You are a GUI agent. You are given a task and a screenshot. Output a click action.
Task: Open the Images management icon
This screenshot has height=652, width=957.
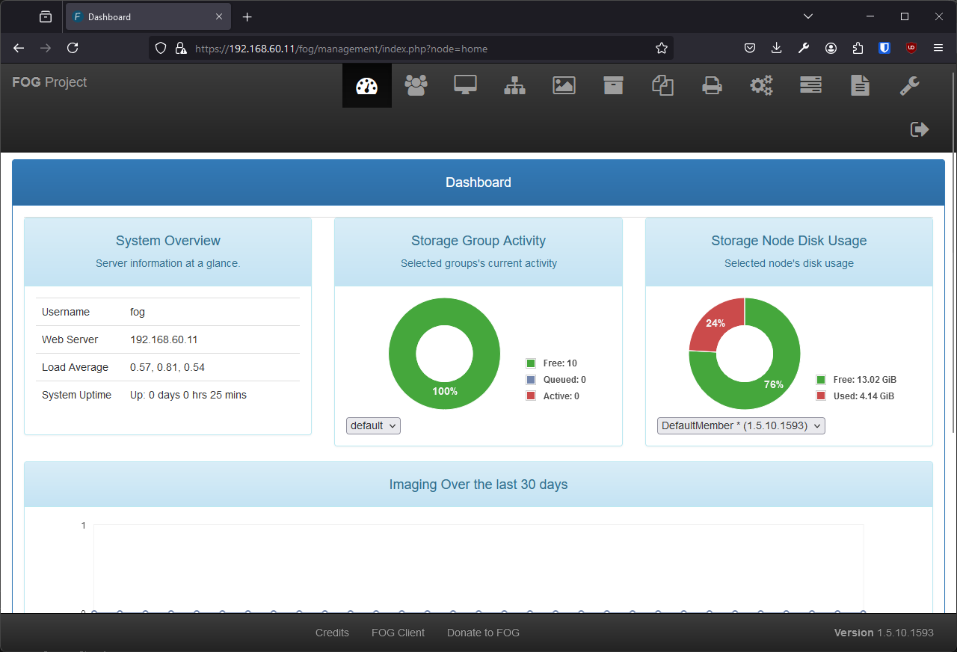[564, 85]
